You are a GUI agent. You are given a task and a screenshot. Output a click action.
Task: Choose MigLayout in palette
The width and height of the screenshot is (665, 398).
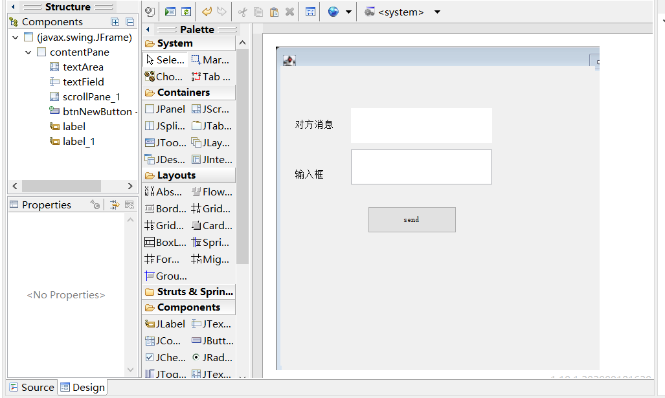point(210,259)
